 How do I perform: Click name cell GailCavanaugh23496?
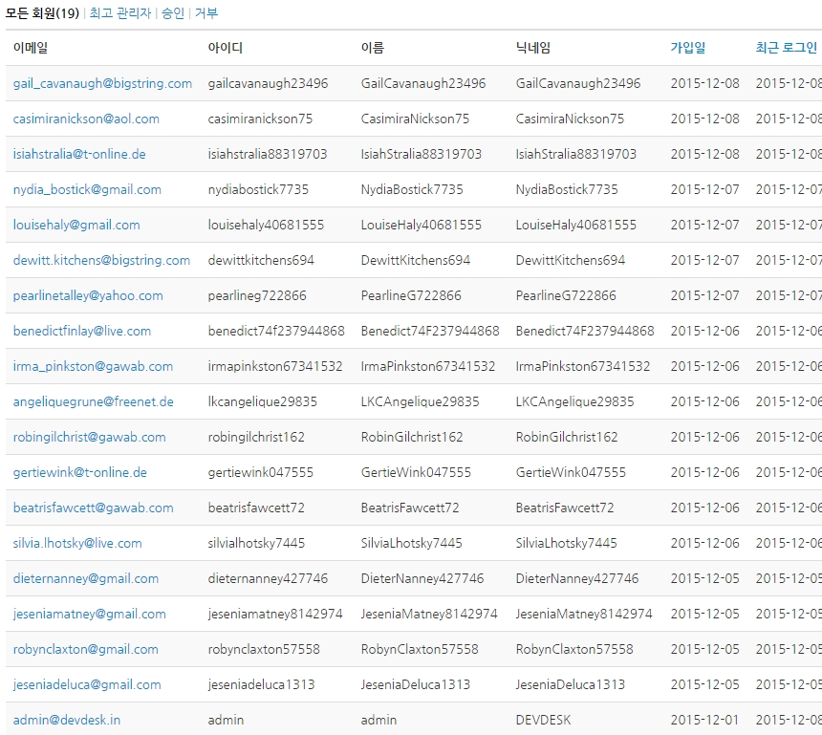423,83
